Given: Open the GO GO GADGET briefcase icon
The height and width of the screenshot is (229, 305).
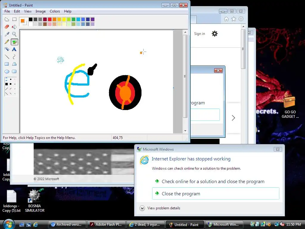Looking at the screenshot, I should (290, 107).
